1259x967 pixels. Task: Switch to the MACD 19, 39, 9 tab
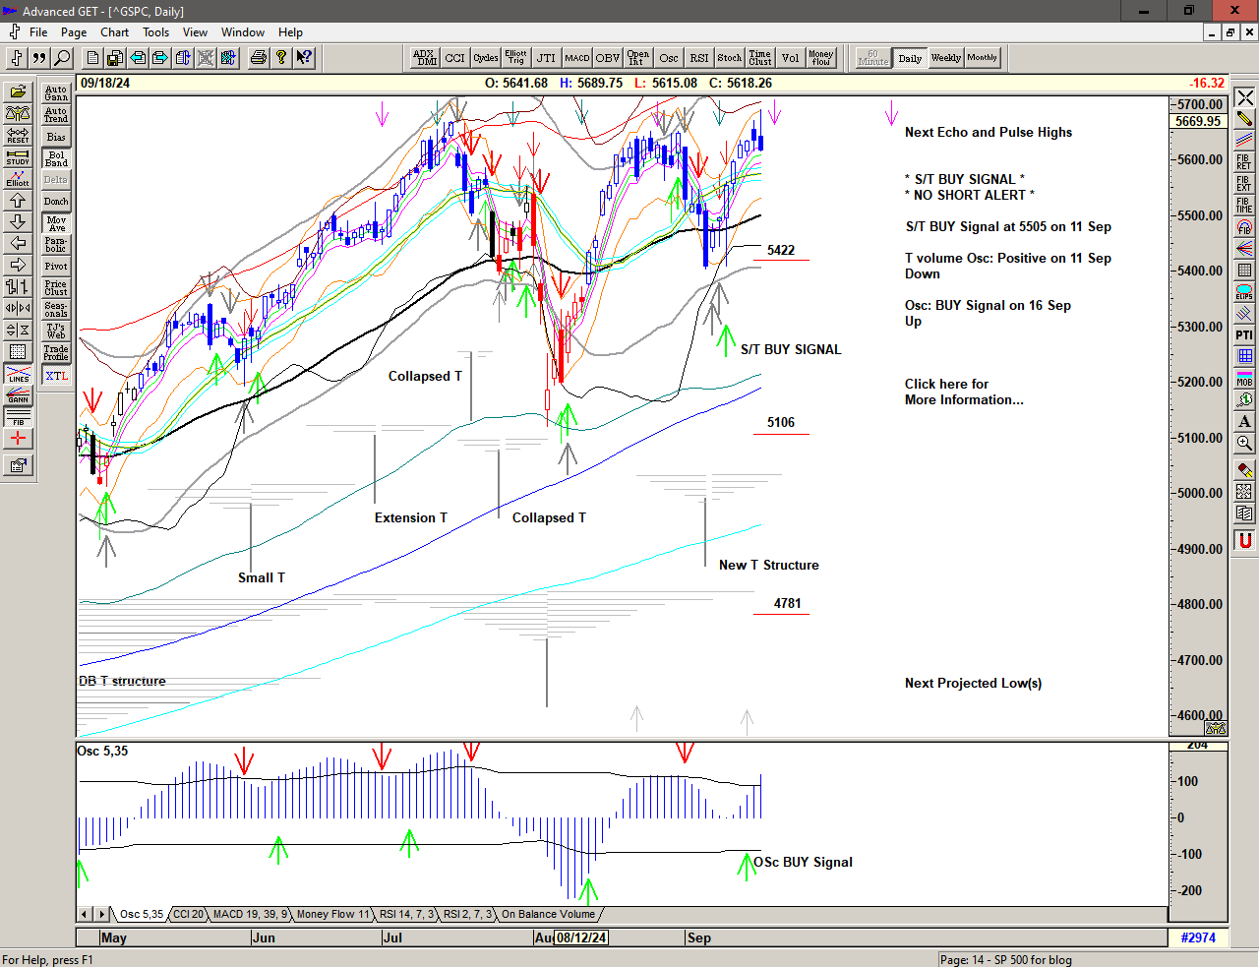[x=250, y=914]
